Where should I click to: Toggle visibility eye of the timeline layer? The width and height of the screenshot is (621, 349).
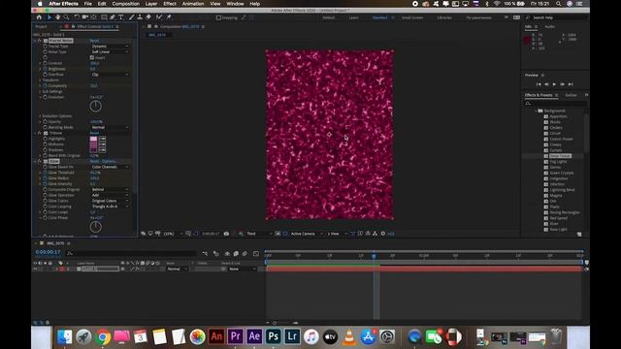[x=35, y=269]
